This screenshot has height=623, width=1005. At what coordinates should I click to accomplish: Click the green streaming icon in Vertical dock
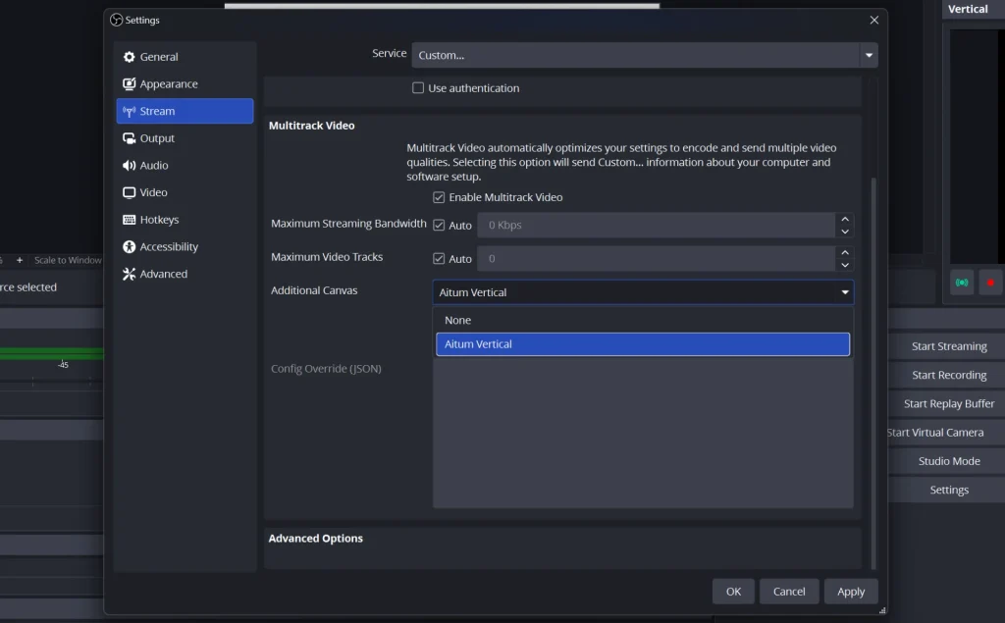pyautogui.click(x=962, y=283)
